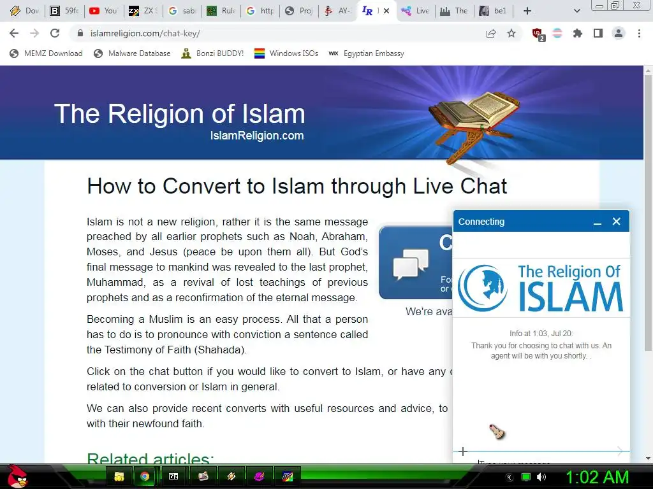Switch to the first 'Dow' tab

tap(25, 11)
